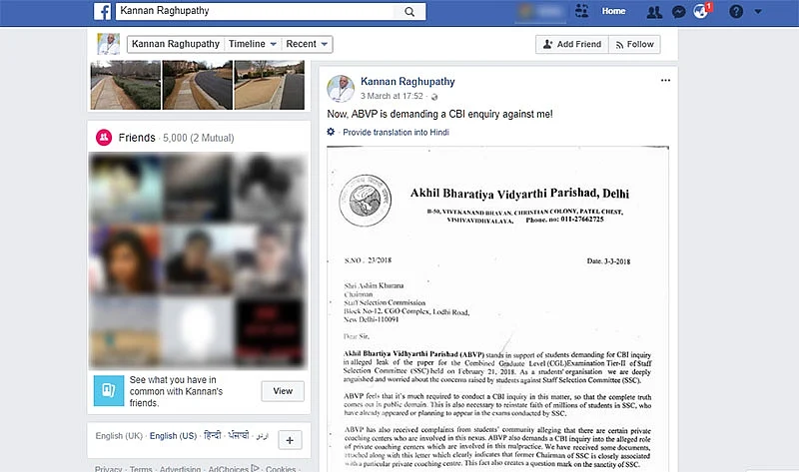Open the ABVP letter image in post
Viewport: 799px width, 472px height.
tap(497, 308)
